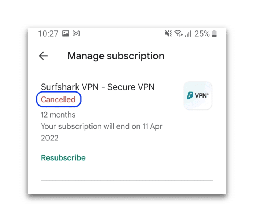Click the picture notification icon in status bar
This screenshot has height=222, width=254.
click(x=66, y=34)
